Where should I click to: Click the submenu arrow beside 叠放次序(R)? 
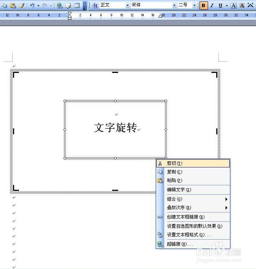point(226,208)
